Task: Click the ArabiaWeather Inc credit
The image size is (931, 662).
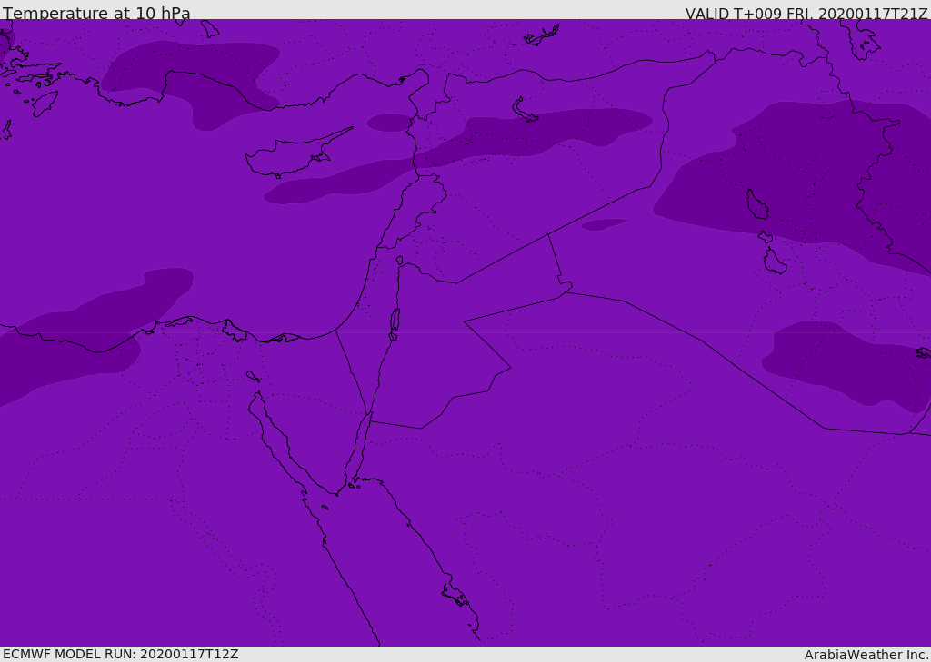Action: (866, 655)
